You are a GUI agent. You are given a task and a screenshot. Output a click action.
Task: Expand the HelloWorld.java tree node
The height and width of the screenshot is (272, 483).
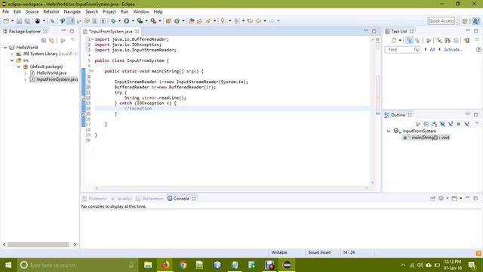(x=25, y=73)
